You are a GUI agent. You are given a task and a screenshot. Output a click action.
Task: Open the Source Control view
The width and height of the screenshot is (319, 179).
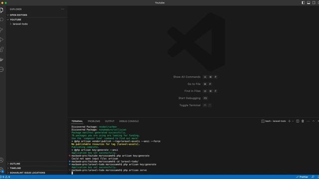click(x=1, y=30)
